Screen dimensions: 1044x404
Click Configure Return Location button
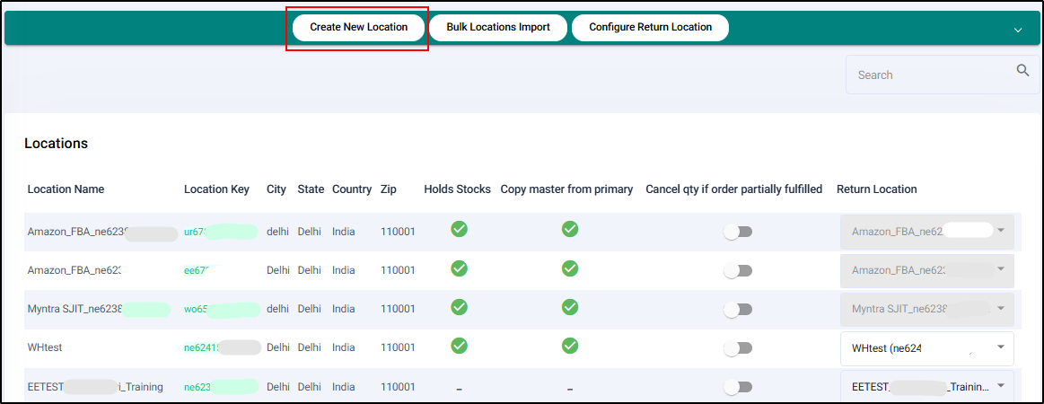pyautogui.click(x=650, y=27)
